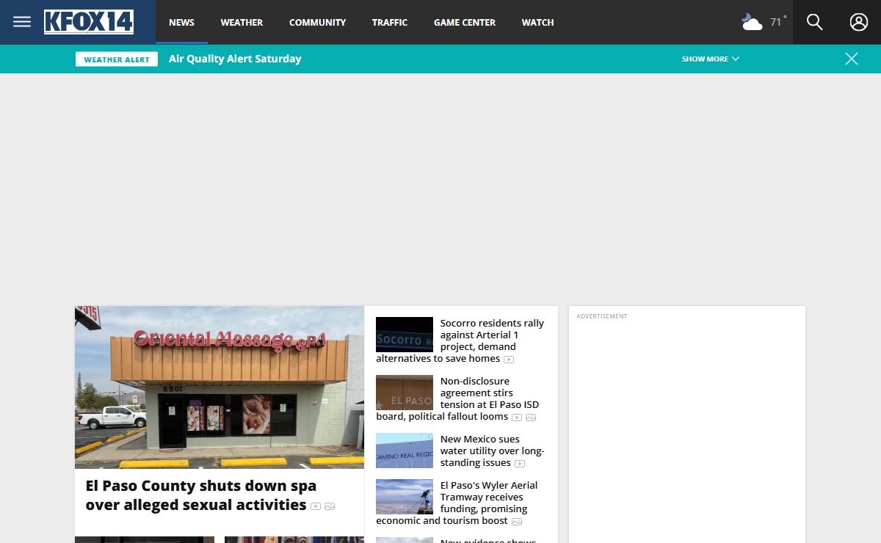This screenshot has width=881, height=543.
Task: Click video icon beside spa headline
Action: pyautogui.click(x=316, y=506)
